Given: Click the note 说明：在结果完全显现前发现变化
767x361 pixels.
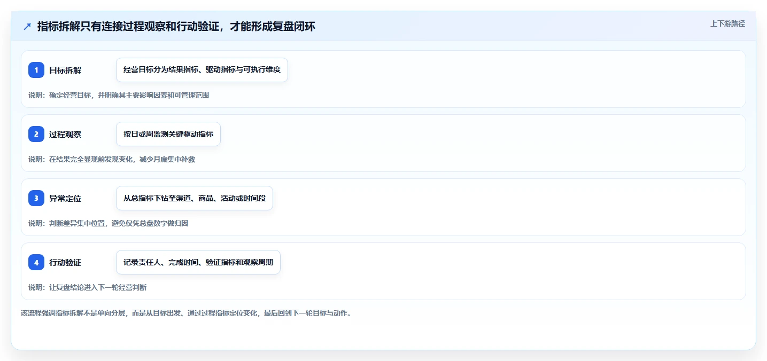Looking at the screenshot, I should click(112, 159).
